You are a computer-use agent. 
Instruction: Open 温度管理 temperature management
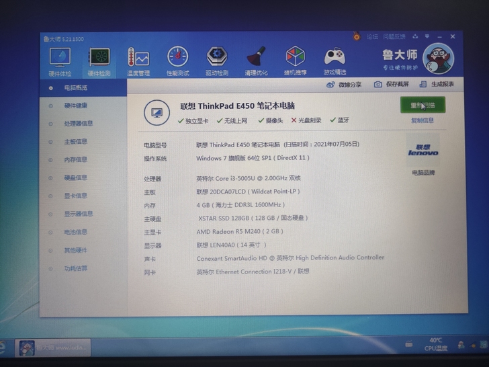click(x=138, y=62)
